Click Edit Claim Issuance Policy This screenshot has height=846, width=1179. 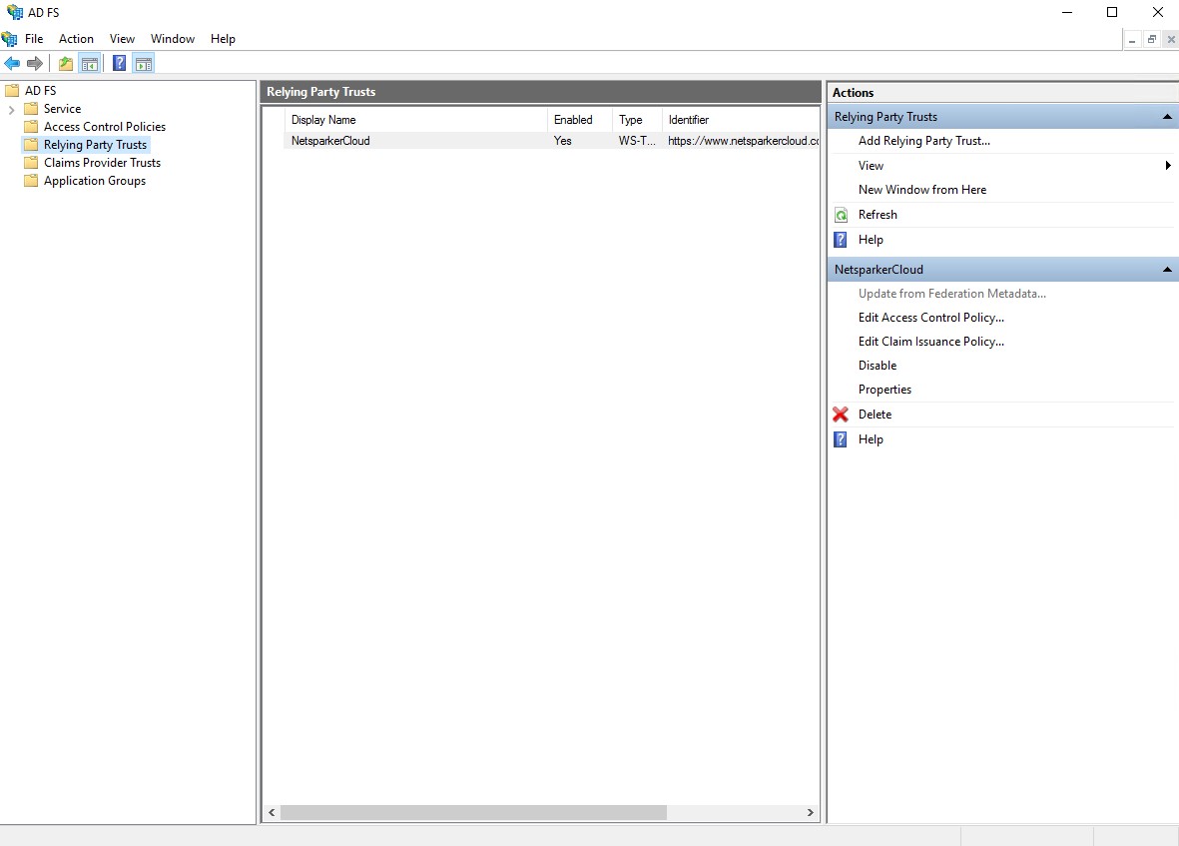pos(930,341)
